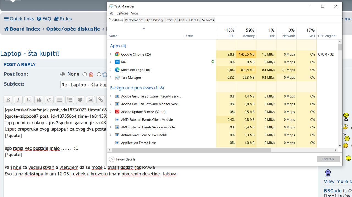This screenshot has height=197, width=352.
Task: Click the horizontal scrollbar thumb in Task Manager
Action: point(191,150)
